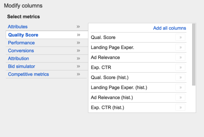This screenshot has width=204, height=137.
Task: Add Exp. CTR (hist.) column arrow
Action: pos(180,107)
